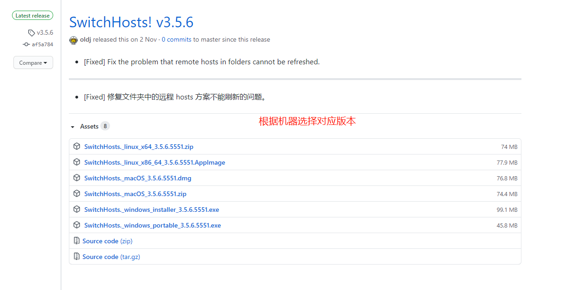Viewport: 588px width, 290px height.
Task: Click the Chinese [Fixed] 修复文件夹 note
Action: click(176, 97)
